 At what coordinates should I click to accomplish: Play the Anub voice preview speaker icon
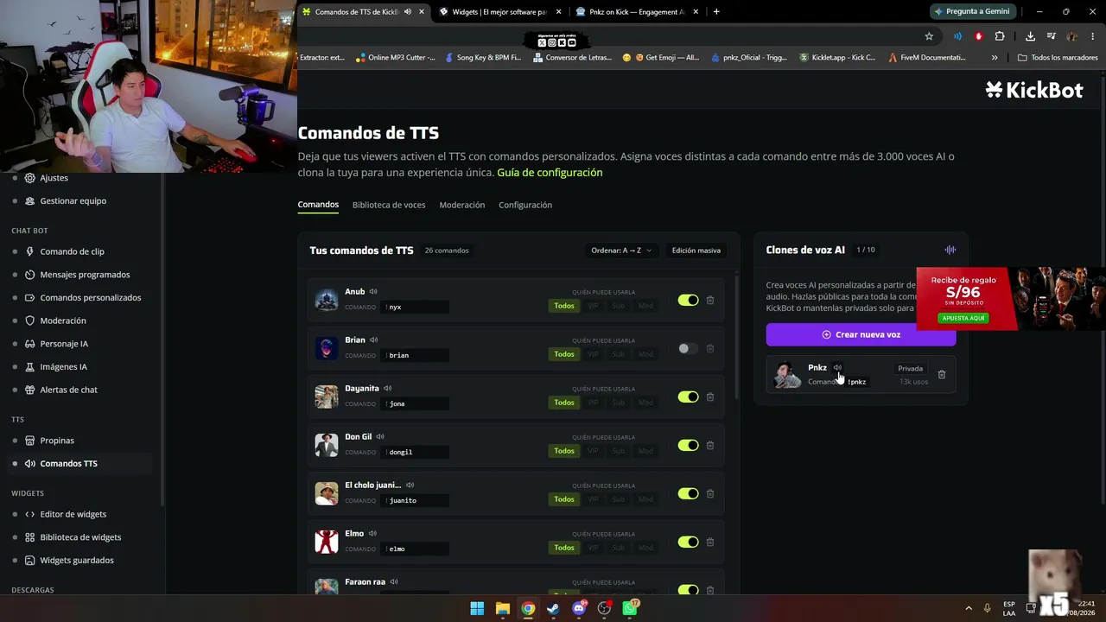coord(373,292)
